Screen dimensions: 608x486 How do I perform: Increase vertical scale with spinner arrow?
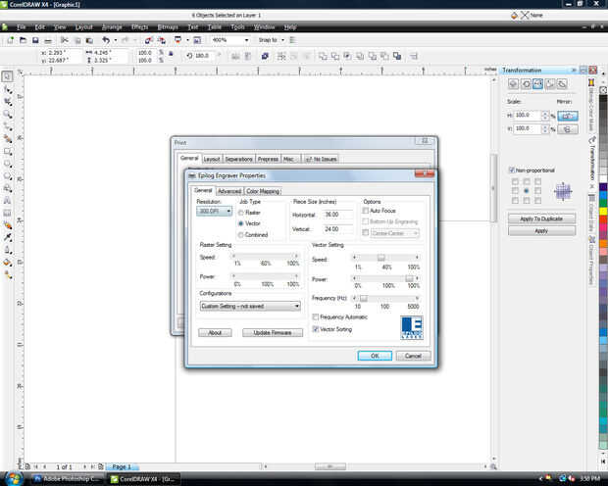(x=545, y=126)
